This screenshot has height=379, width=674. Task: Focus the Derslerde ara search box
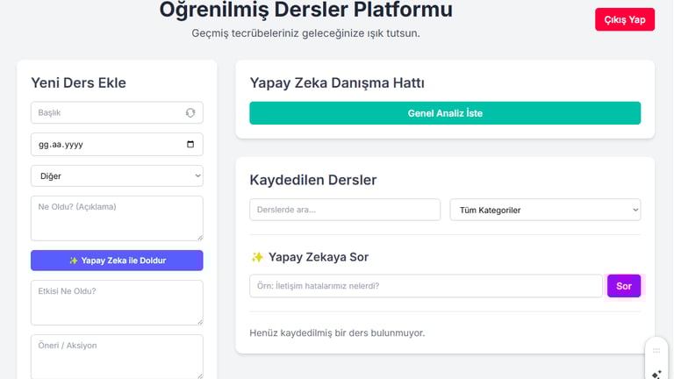345,210
